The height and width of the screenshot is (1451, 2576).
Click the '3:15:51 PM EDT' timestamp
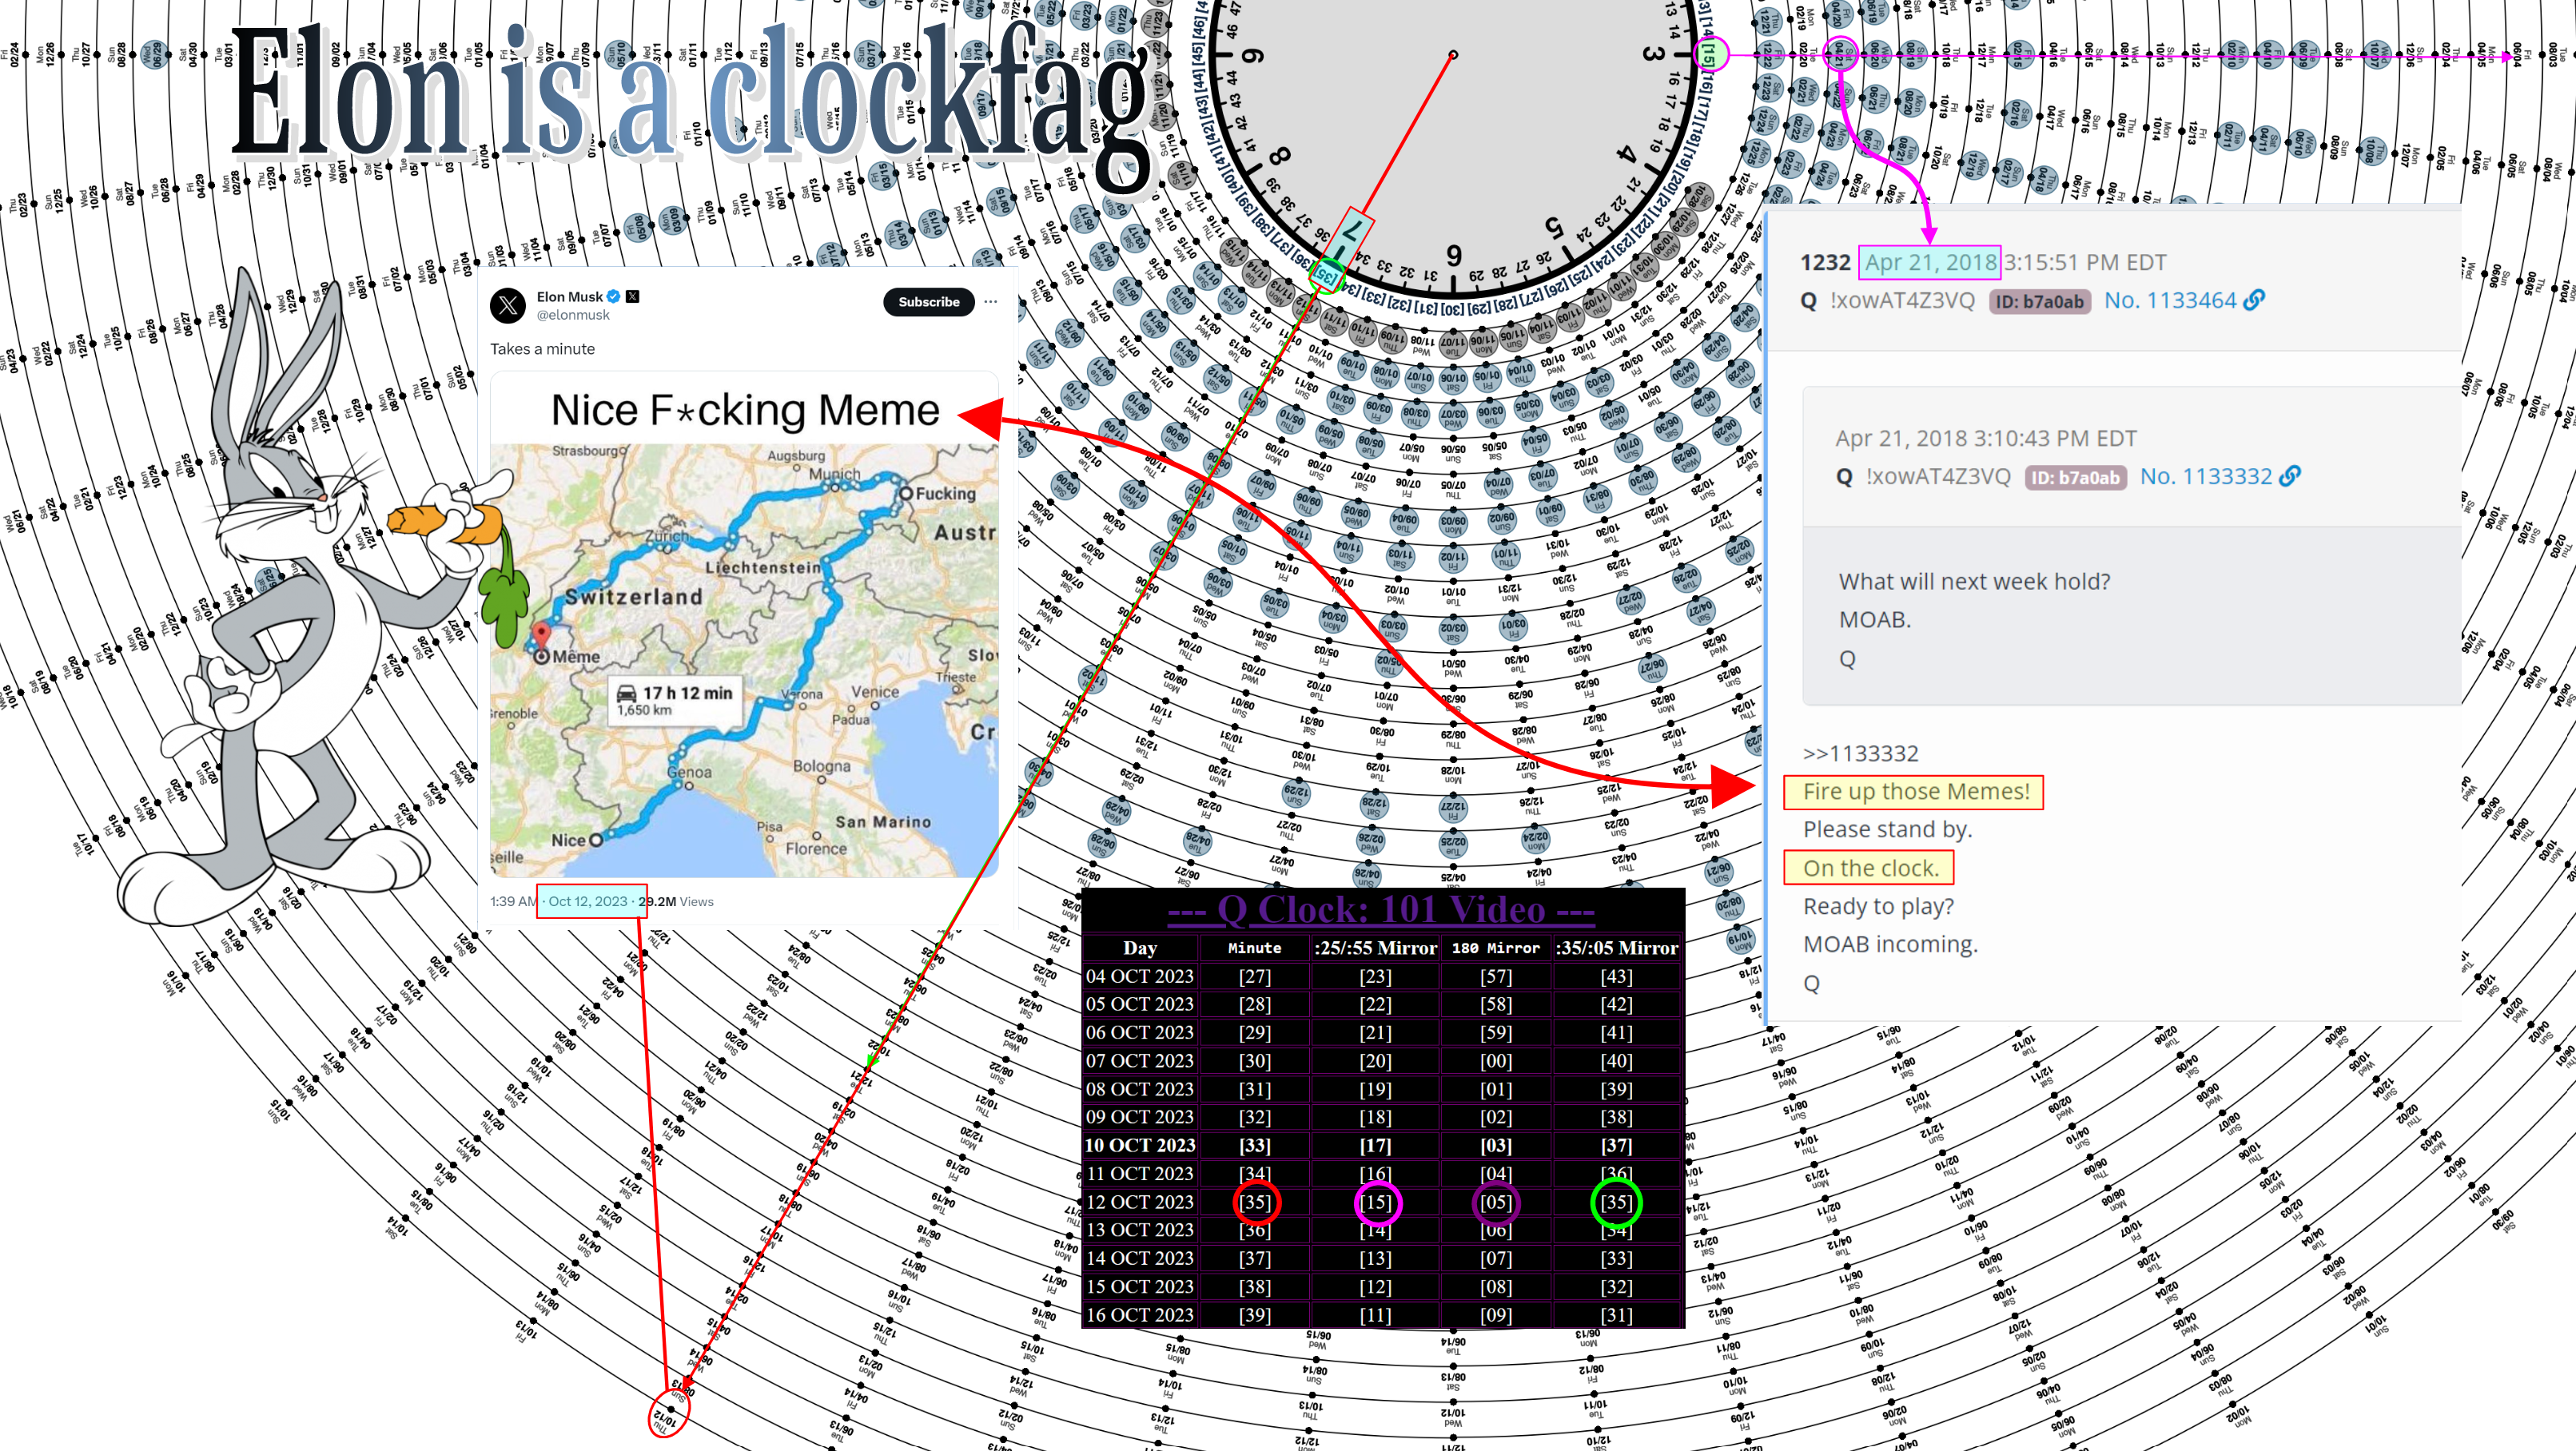2085,262
